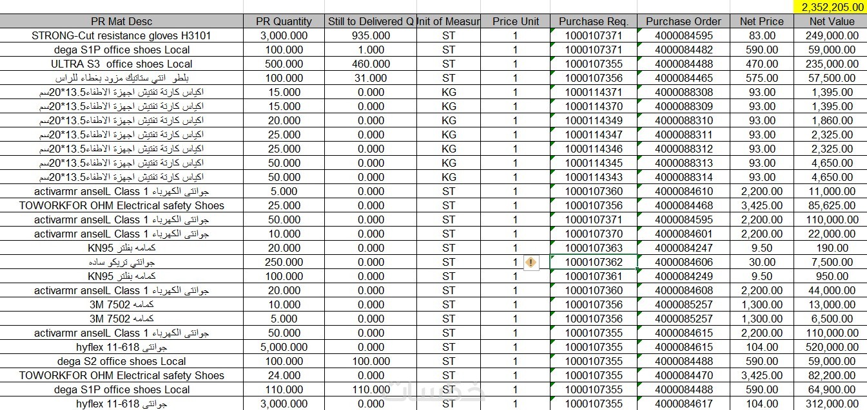Click the net price cell 470.00
867x410 pixels.
pyautogui.click(x=761, y=64)
